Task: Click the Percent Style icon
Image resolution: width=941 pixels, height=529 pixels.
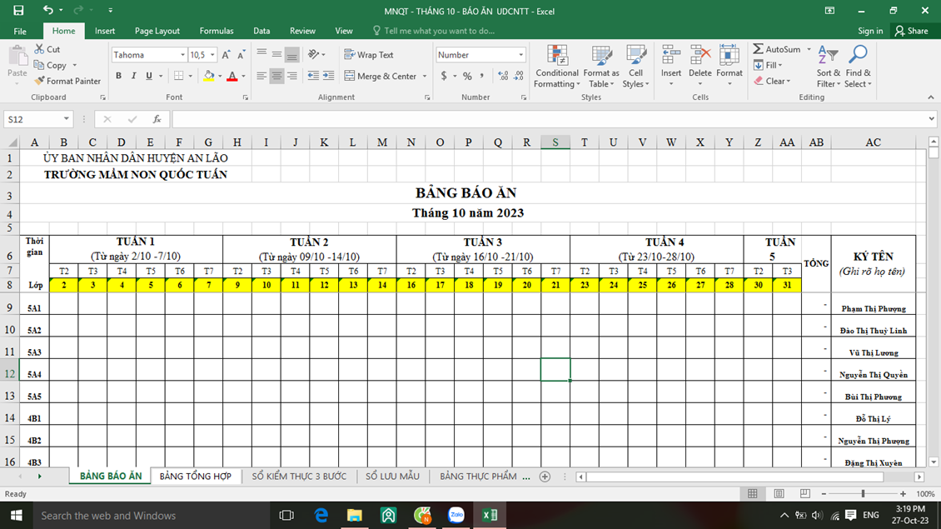Action: click(467, 76)
